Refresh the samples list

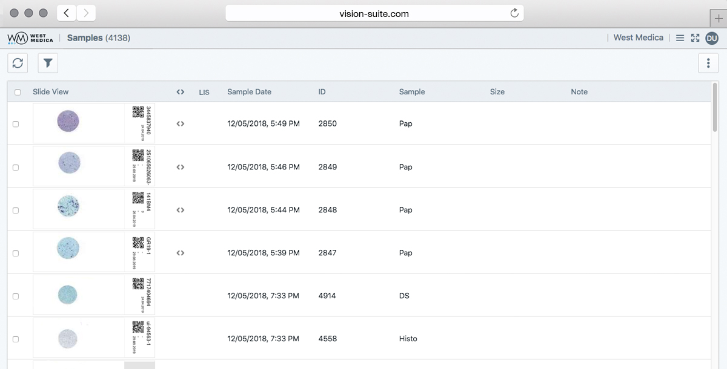(x=18, y=63)
